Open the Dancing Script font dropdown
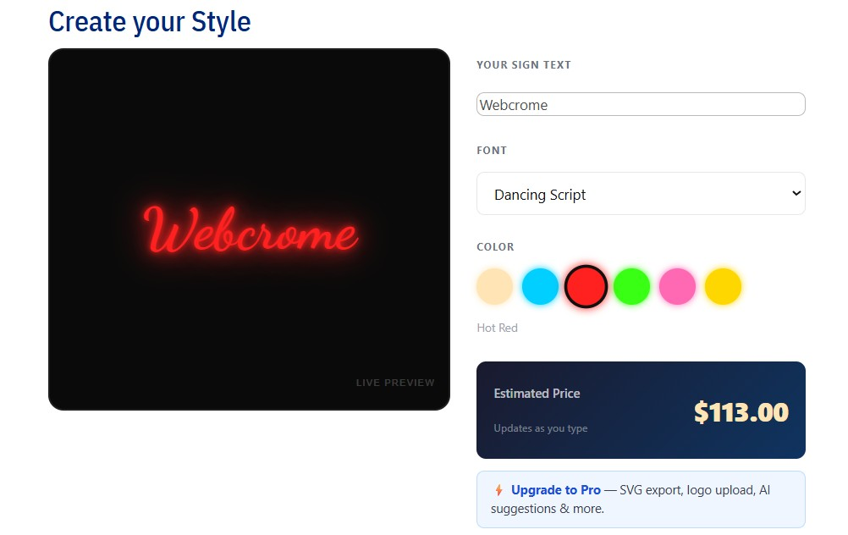848x535 pixels. tap(641, 194)
